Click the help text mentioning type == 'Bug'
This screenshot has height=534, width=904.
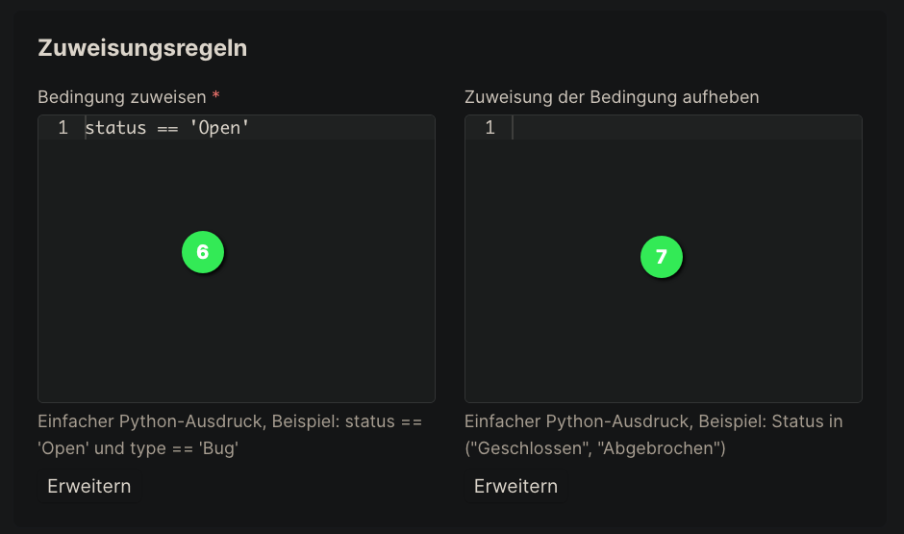coord(231,435)
